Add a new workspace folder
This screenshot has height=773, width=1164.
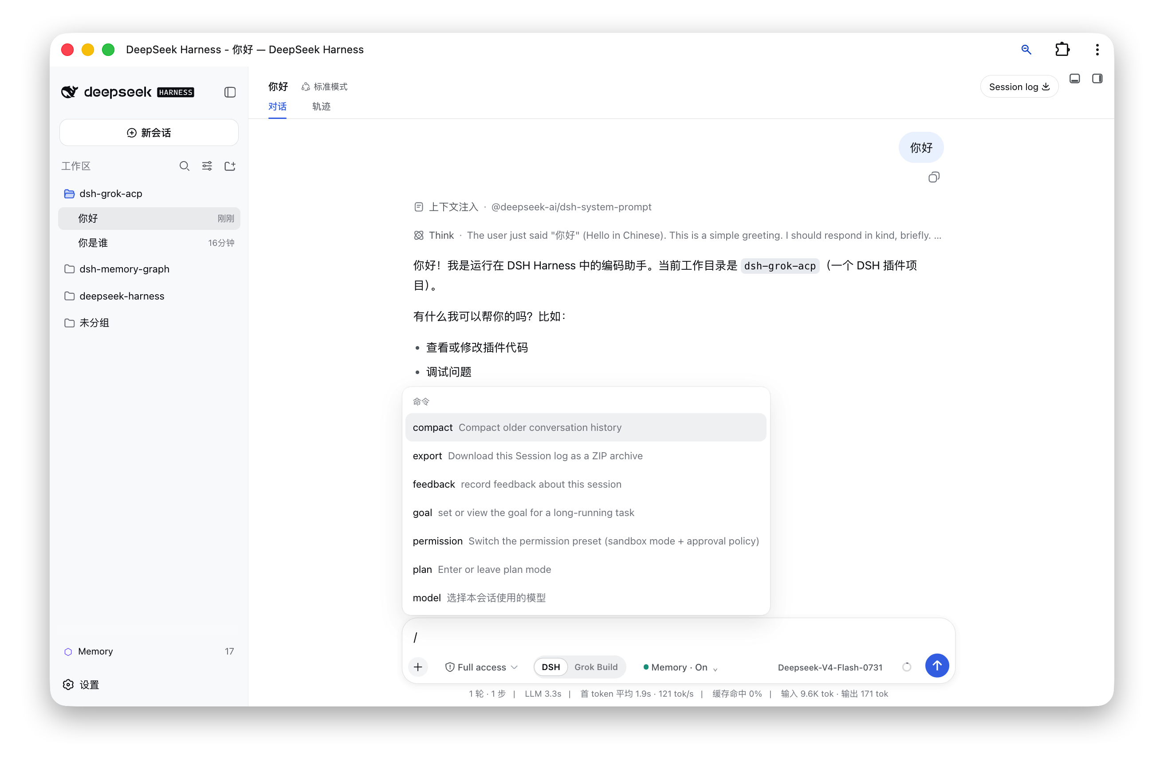[230, 166]
